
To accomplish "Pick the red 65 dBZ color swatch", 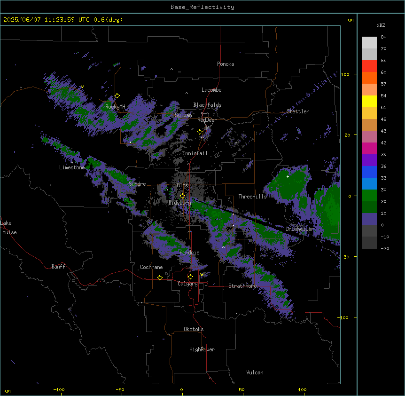I will point(369,66).
